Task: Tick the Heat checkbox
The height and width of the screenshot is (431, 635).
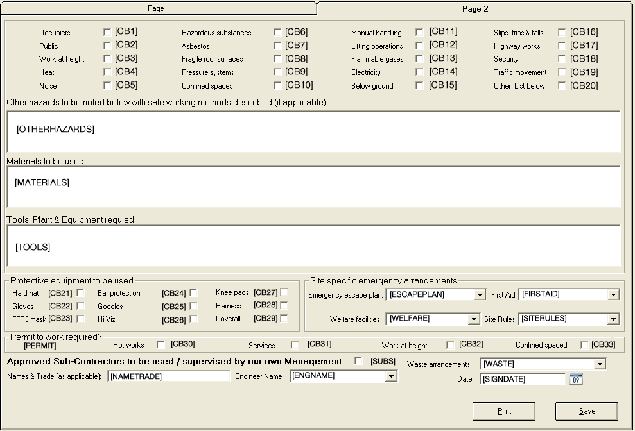Action: [107, 72]
